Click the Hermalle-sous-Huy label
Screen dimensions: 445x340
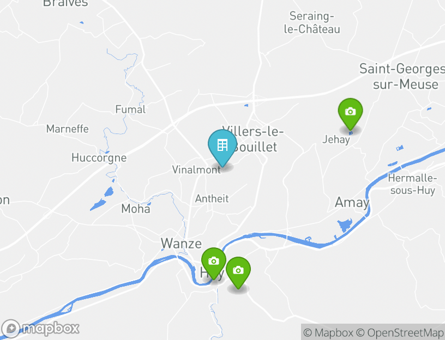pyautogui.click(x=413, y=184)
